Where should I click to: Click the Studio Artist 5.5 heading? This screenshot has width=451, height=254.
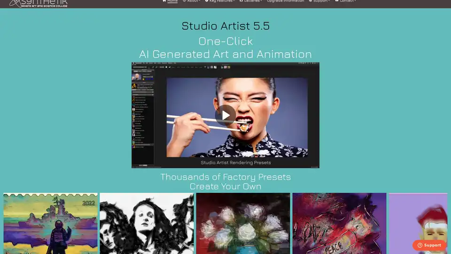(x=225, y=26)
